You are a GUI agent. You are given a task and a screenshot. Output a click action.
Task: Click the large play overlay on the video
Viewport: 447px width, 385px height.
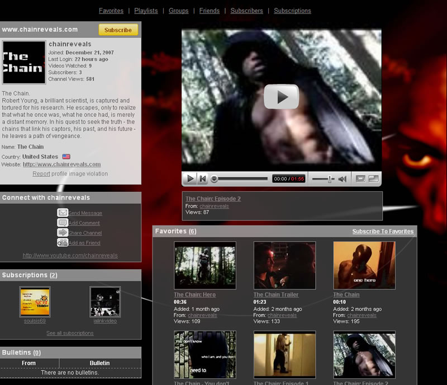[281, 97]
